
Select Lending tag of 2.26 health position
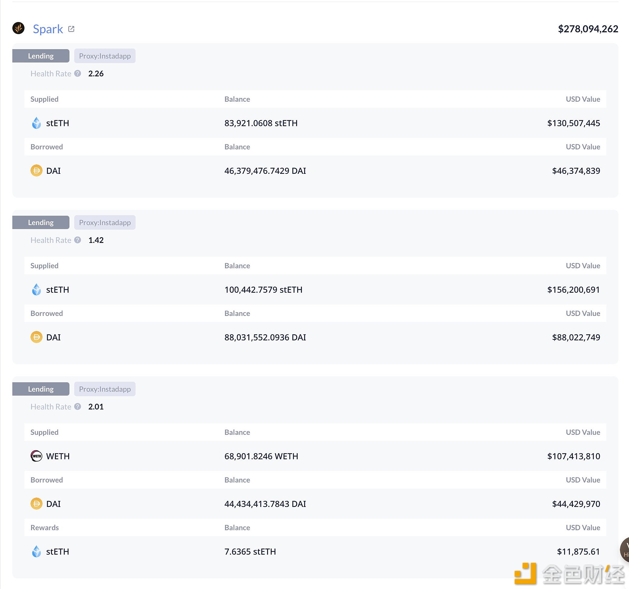tap(41, 56)
